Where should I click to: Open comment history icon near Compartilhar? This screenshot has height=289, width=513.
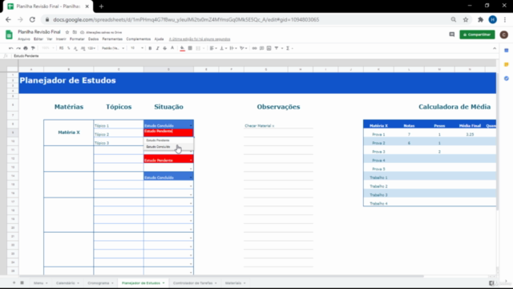[x=452, y=35]
